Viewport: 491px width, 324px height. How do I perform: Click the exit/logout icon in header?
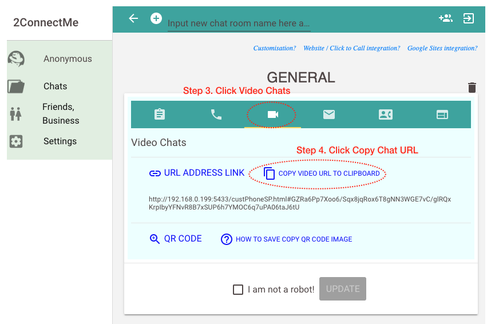[x=469, y=18]
